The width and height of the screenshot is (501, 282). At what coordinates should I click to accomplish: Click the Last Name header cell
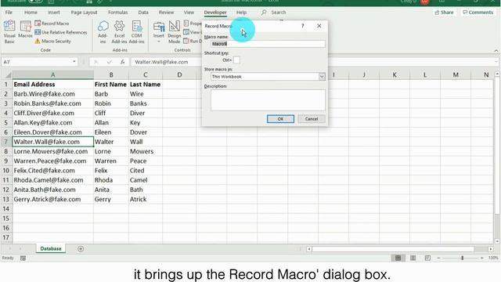pos(146,85)
